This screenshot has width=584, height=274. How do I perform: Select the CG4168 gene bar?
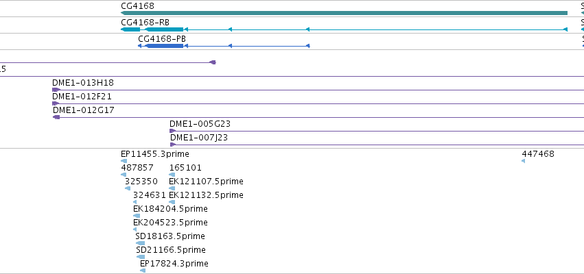[x=344, y=13]
